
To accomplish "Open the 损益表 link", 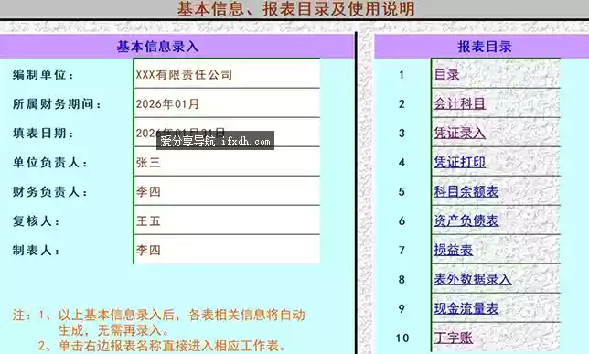I will (x=453, y=250).
